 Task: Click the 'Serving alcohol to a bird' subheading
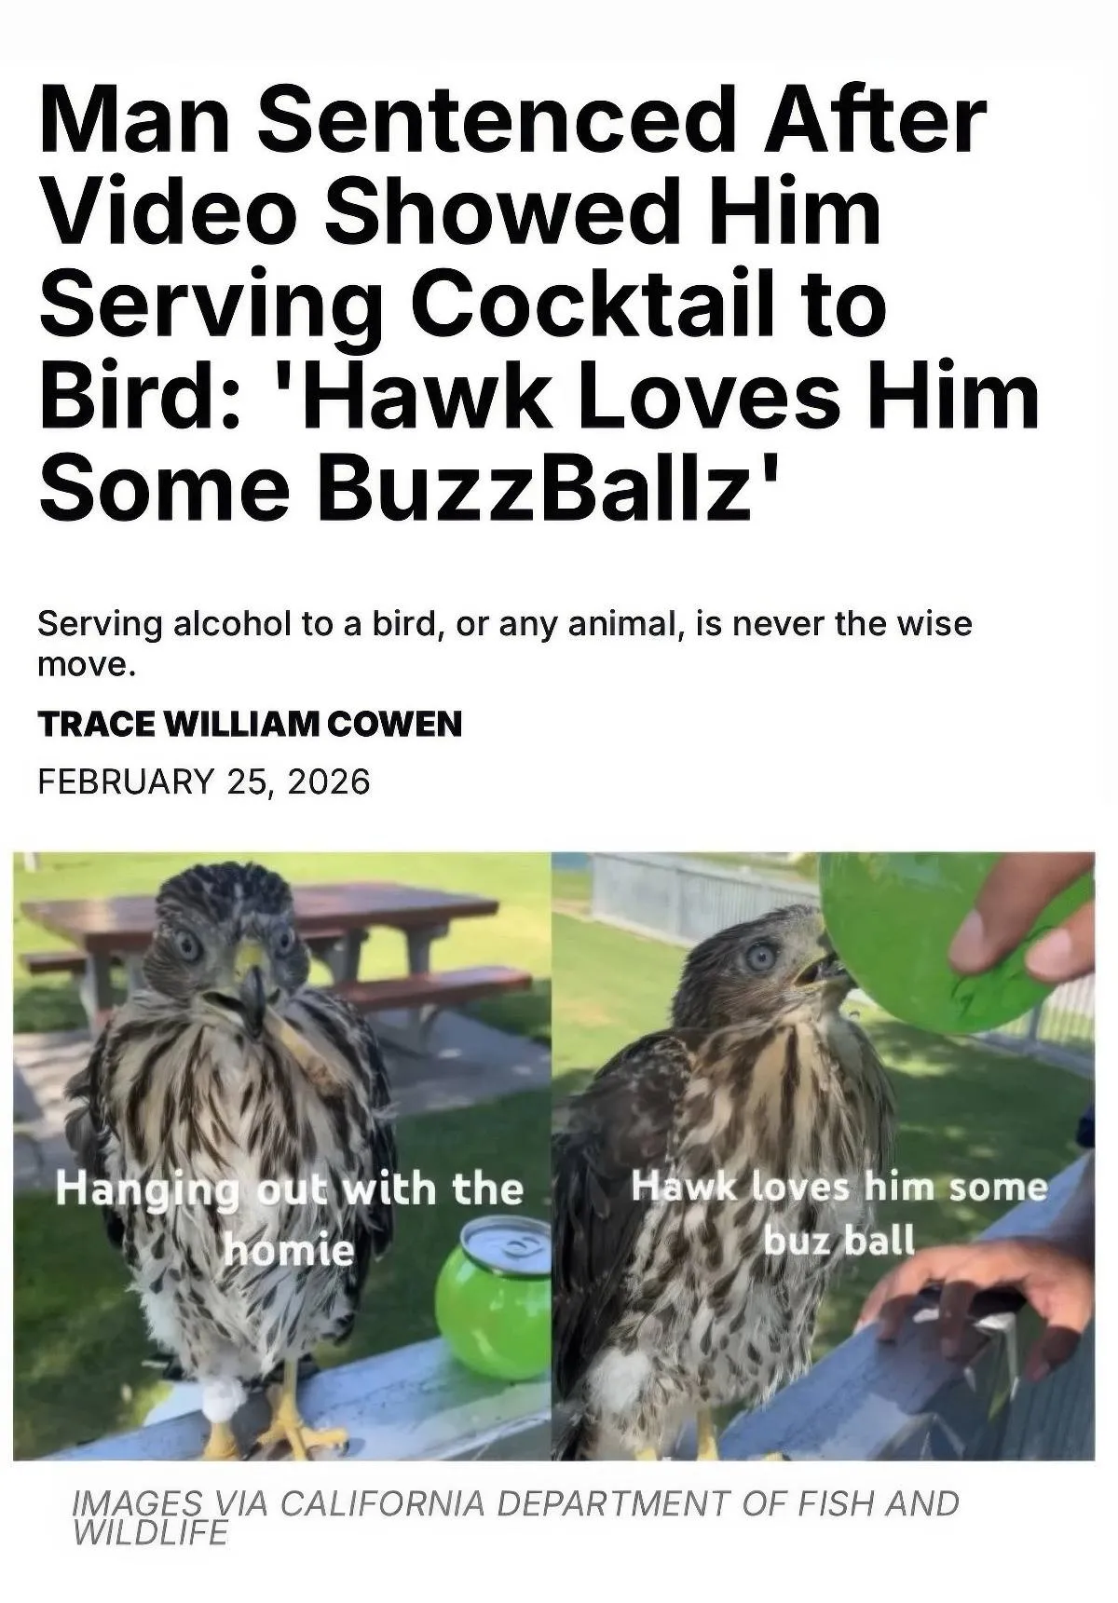504,644
